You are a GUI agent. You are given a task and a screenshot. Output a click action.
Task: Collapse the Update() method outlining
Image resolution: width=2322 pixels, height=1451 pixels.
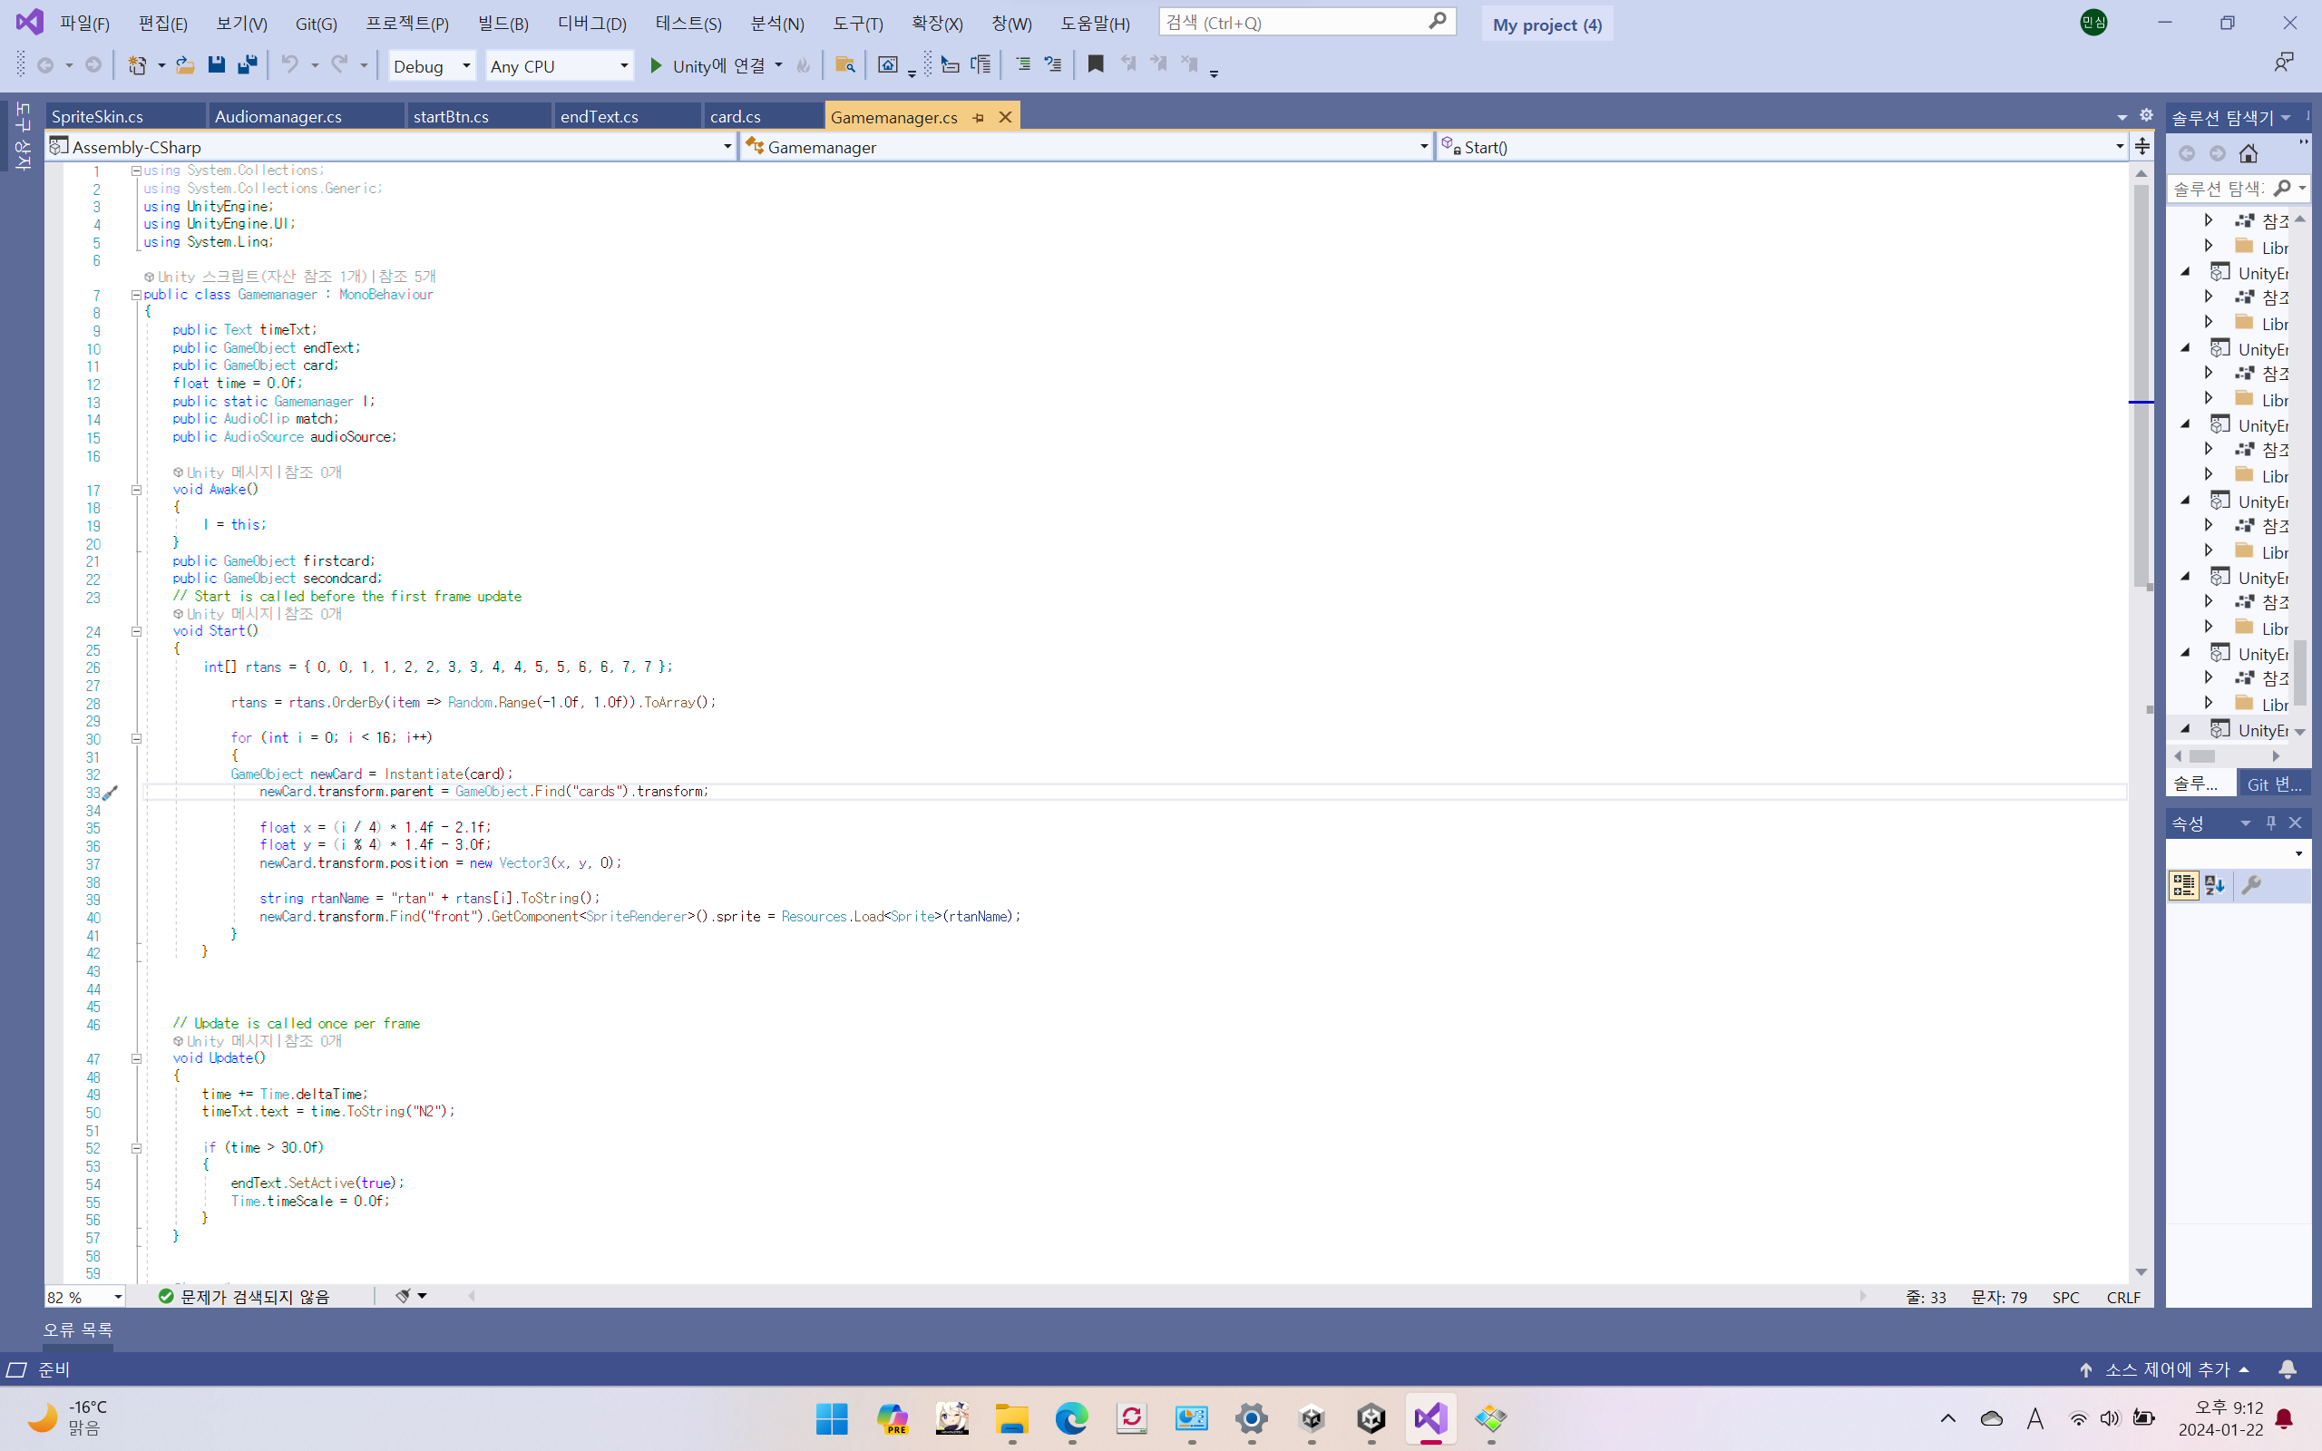click(x=136, y=1058)
